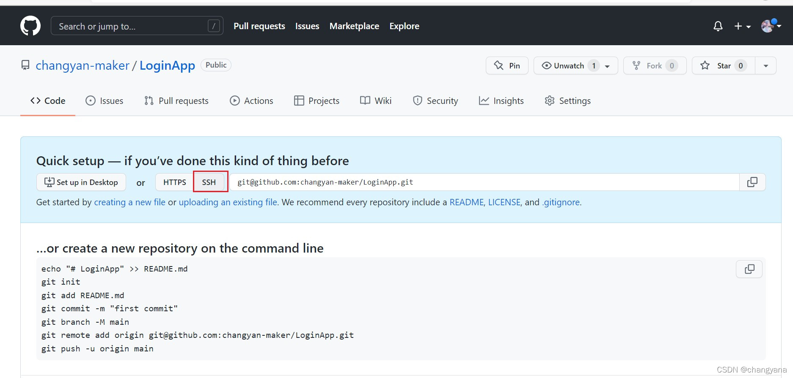This screenshot has height=378, width=793.
Task: Focus the Search or jump to field
Action: pos(137,26)
